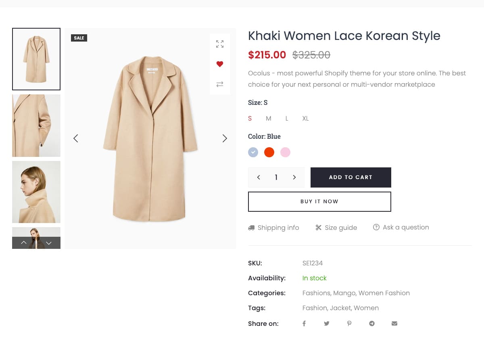Screen dimensions: 484x363
Task: Share on Facebook icon
Action: pos(304,323)
